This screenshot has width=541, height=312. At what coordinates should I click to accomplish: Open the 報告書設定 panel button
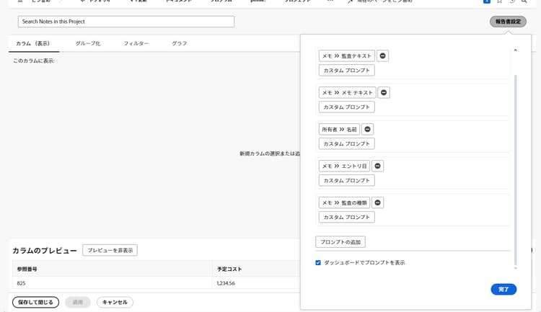tap(509, 22)
